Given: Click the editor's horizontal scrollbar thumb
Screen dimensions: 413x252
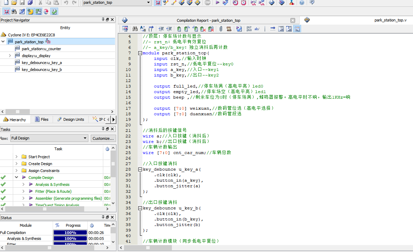Looking at the screenshot, I should click(x=148, y=247).
